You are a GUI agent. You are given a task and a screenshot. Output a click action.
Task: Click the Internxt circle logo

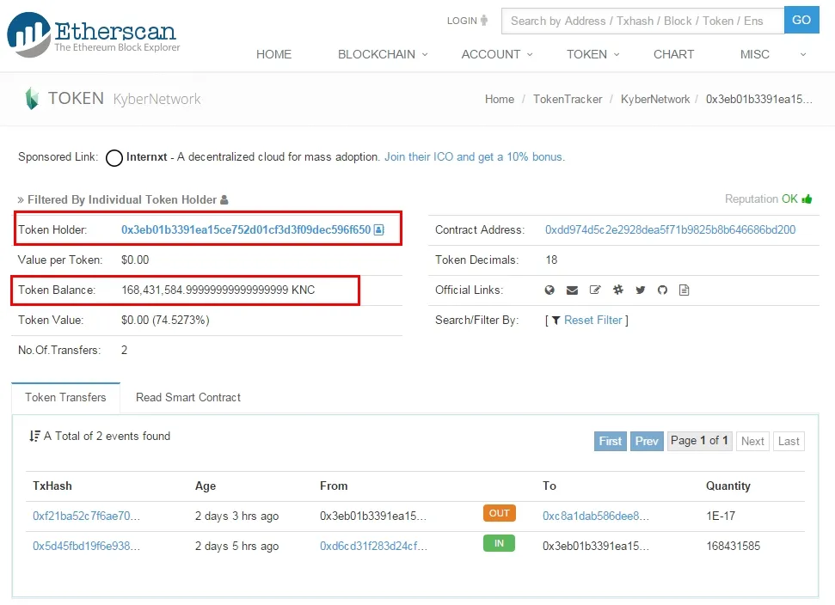[114, 157]
